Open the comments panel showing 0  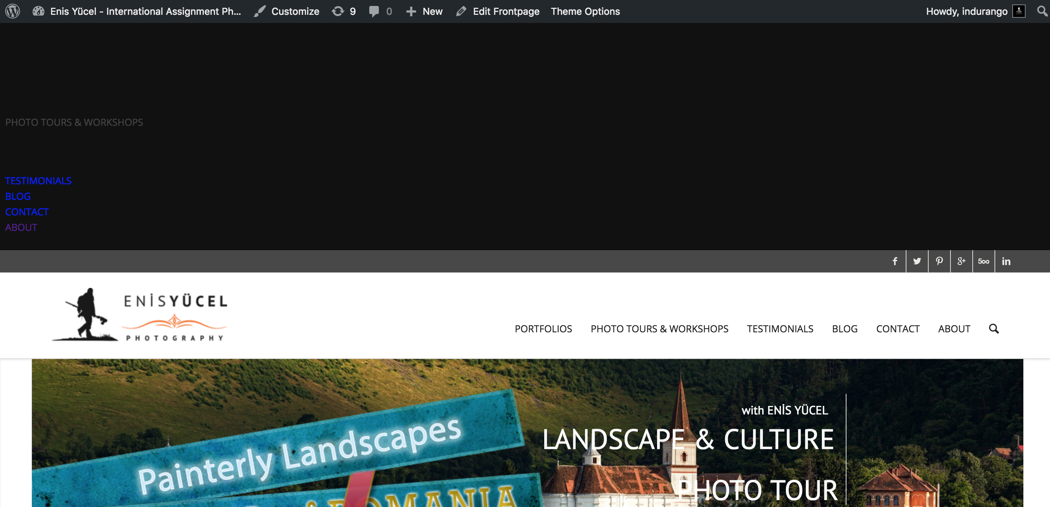click(380, 11)
